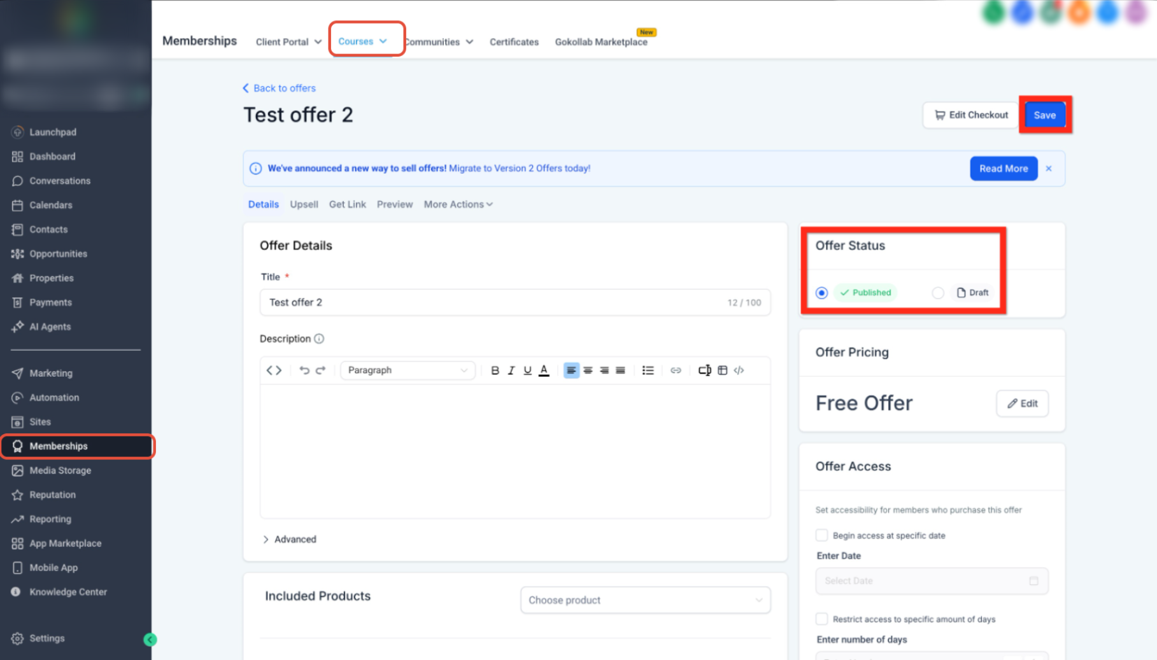
Task: Select the Published status radio button
Action: (821, 293)
